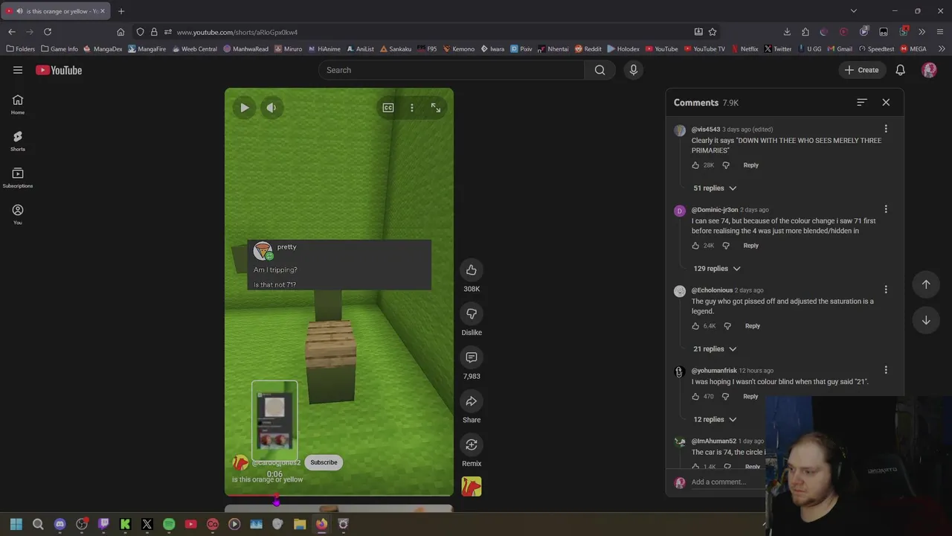Like the Short with 308K likes
952x536 pixels.
click(x=472, y=270)
